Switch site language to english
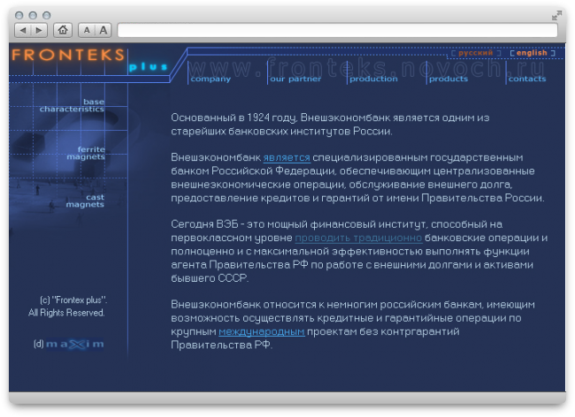 coord(532,53)
